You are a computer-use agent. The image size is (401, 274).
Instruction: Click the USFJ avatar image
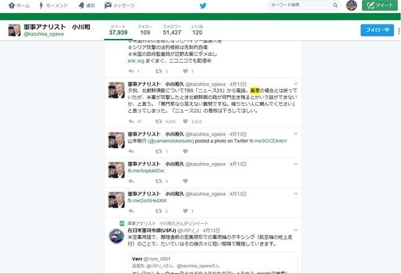[x=116, y=236]
